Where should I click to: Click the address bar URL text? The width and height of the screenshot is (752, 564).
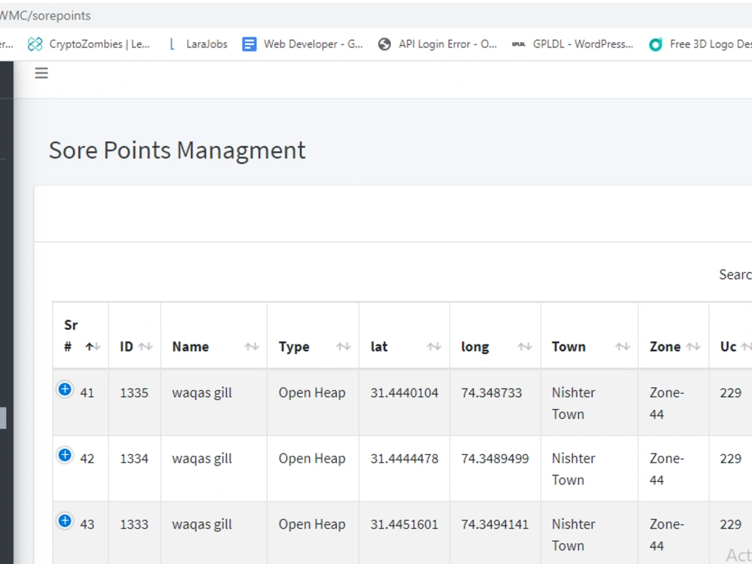tap(45, 16)
